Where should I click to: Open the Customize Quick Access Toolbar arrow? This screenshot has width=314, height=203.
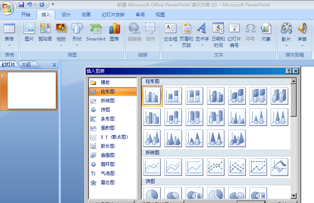coord(53,4)
